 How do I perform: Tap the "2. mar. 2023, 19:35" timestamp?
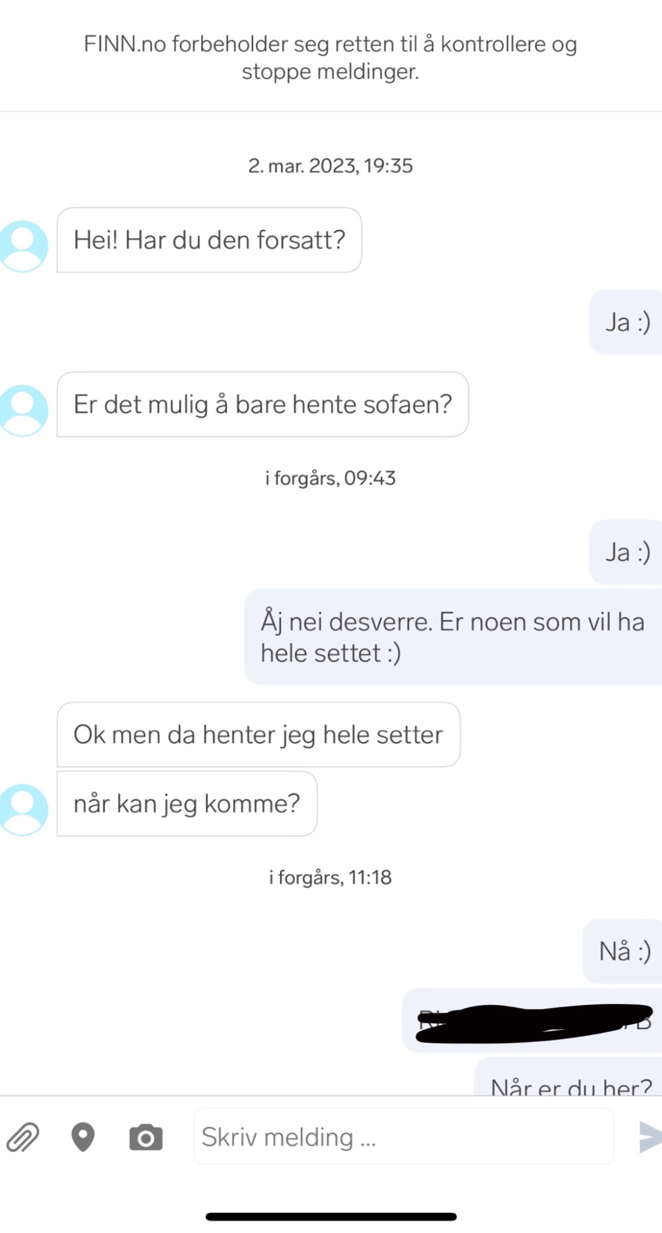click(330, 166)
